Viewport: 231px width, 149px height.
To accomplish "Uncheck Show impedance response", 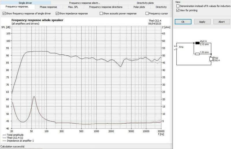I will (57, 13).
